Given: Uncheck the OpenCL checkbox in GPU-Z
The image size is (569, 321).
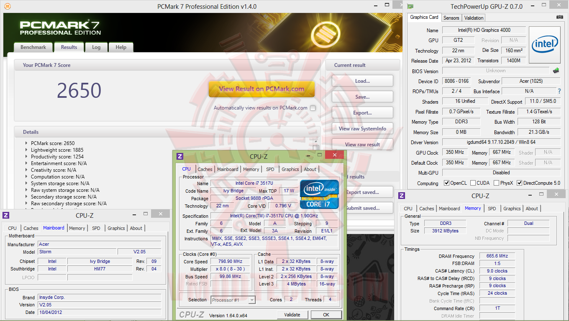Looking at the screenshot, I should [446, 183].
